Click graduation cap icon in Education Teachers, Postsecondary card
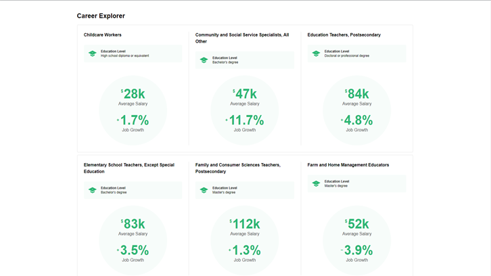This screenshot has width=491, height=276. click(x=316, y=53)
